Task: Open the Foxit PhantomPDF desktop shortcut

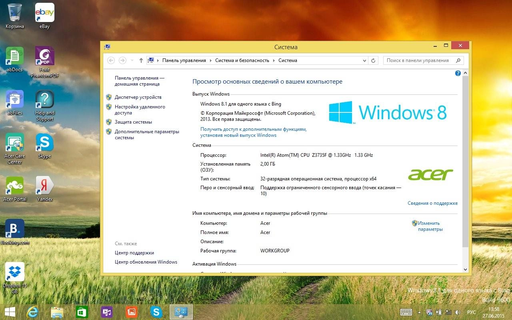Action: click(44, 62)
